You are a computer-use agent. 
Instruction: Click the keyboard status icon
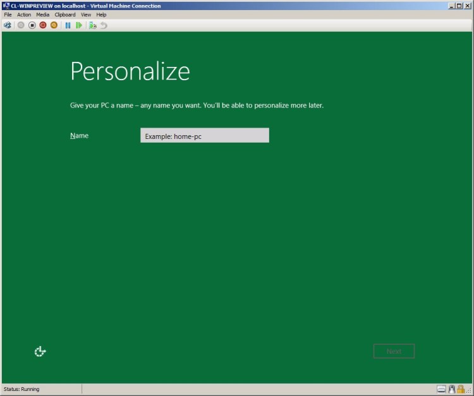coord(442,389)
